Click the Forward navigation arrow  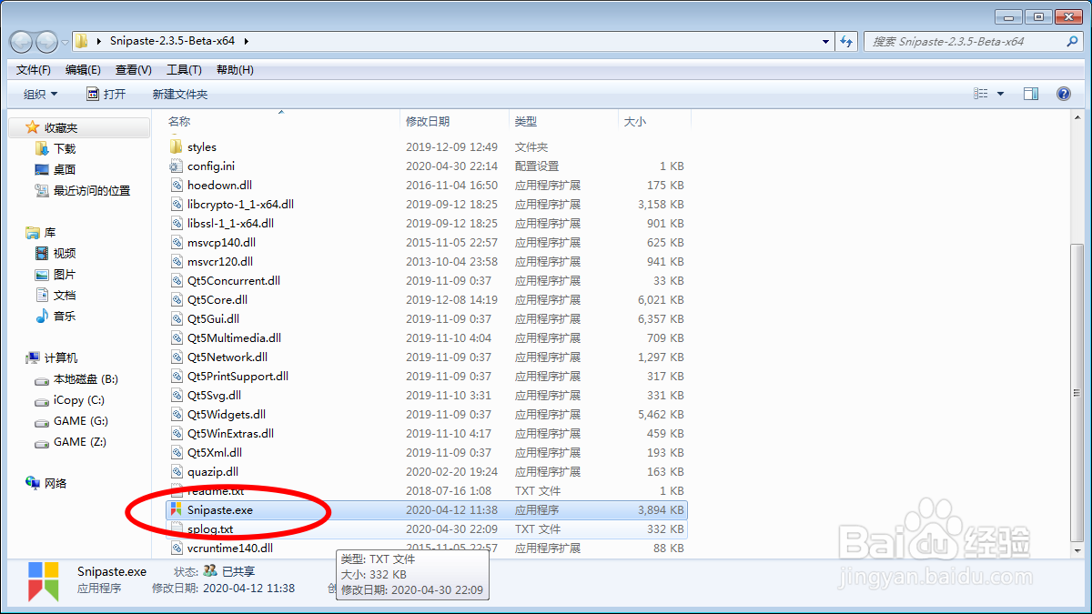pyautogui.click(x=46, y=41)
